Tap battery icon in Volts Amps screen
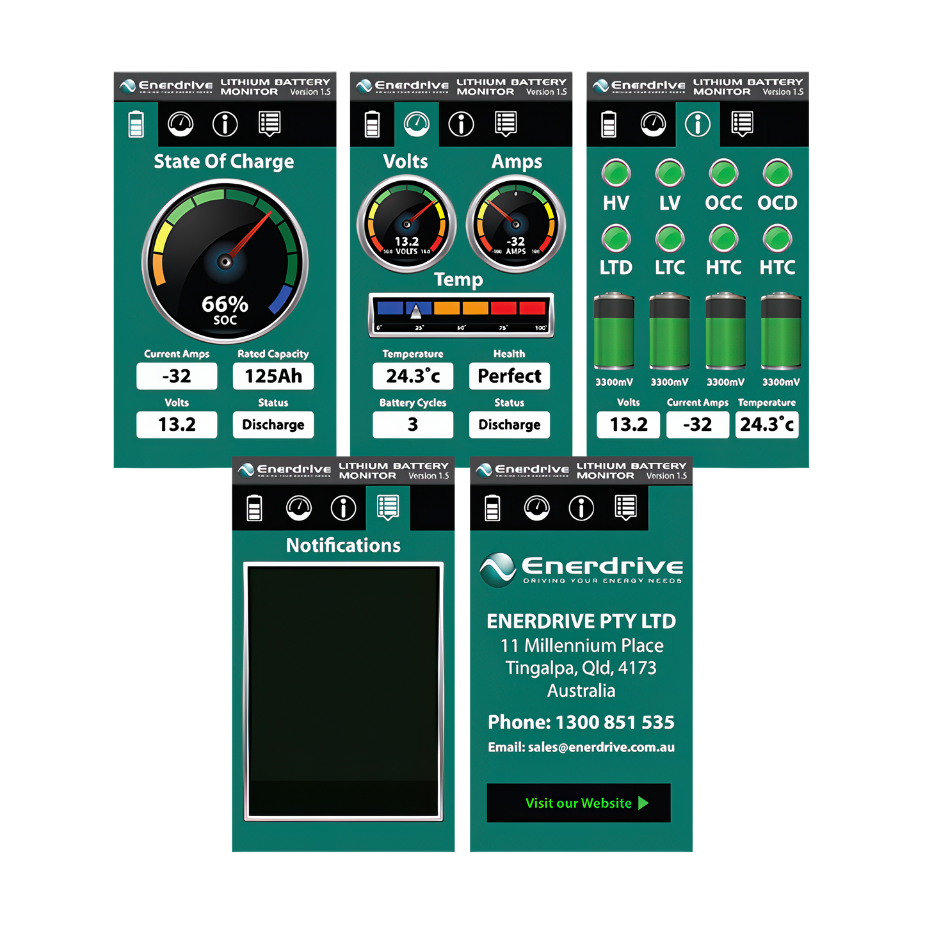925x925 pixels. (372, 124)
